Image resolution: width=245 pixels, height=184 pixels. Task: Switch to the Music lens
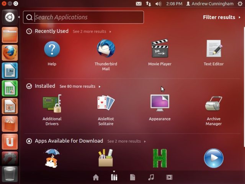point(151,177)
